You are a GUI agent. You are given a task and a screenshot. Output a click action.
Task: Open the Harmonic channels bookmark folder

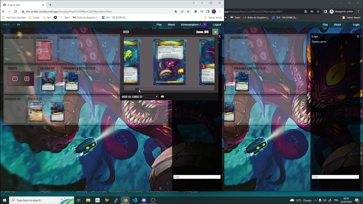(x=14, y=18)
